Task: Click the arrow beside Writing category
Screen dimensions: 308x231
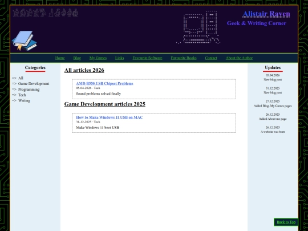Action: (x=14, y=100)
